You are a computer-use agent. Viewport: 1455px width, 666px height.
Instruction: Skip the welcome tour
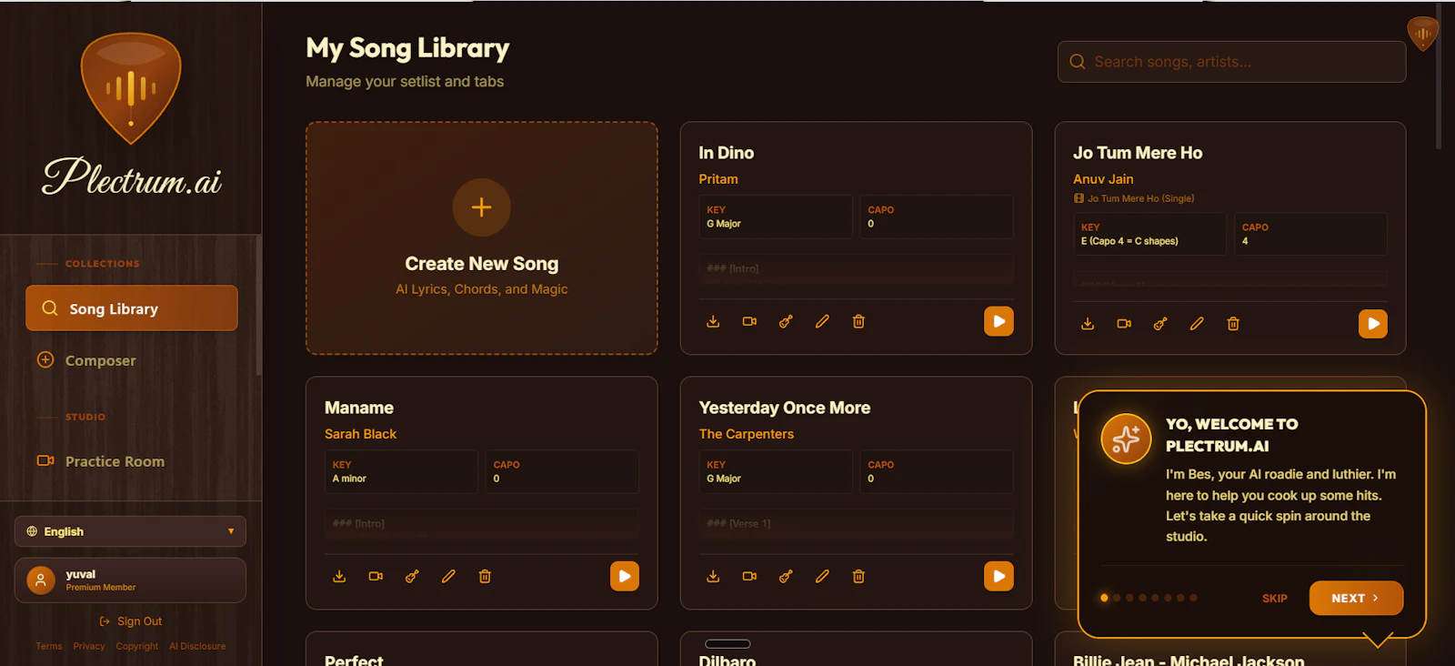pyautogui.click(x=1275, y=599)
